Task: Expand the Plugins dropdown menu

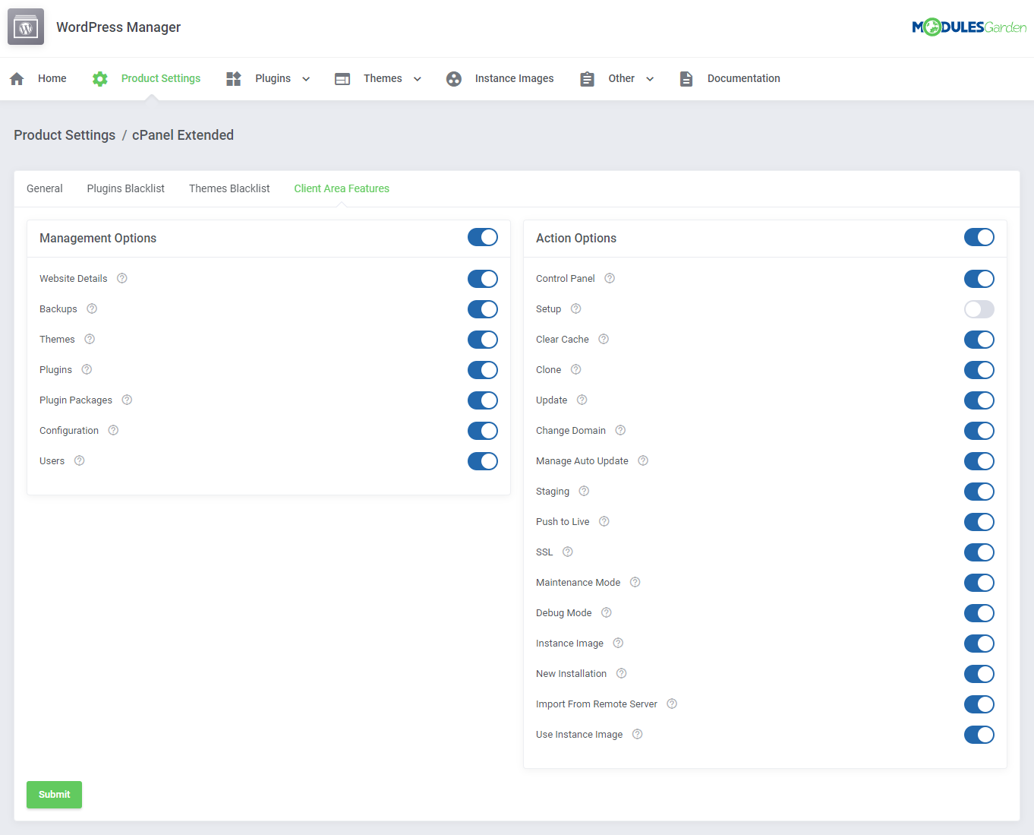Action: (x=306, y=78)
